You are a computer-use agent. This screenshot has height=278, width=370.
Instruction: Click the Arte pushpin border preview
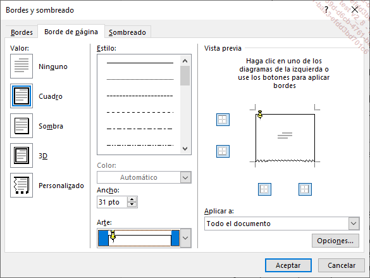[139, 238]
